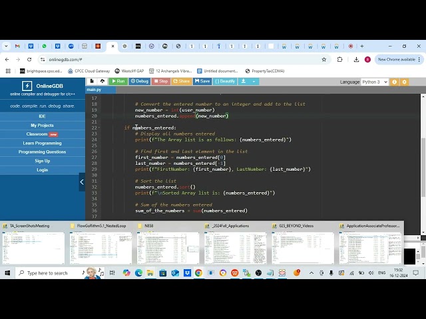426x319 pixels.
Task: Open Chrome downloads icon
Action: tap(356, 59)
